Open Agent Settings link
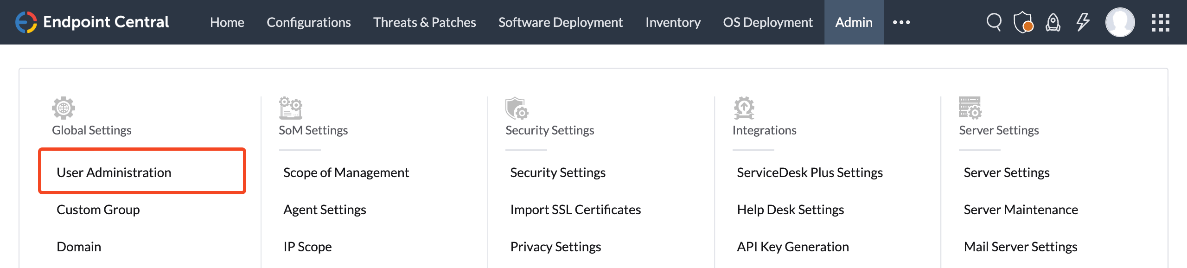 tap(325, 210)
